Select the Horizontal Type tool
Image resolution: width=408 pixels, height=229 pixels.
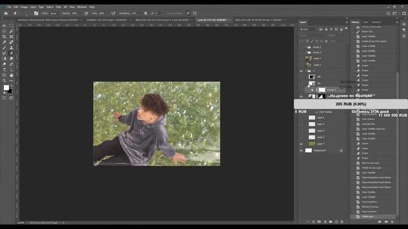click(x=4, y=69)
